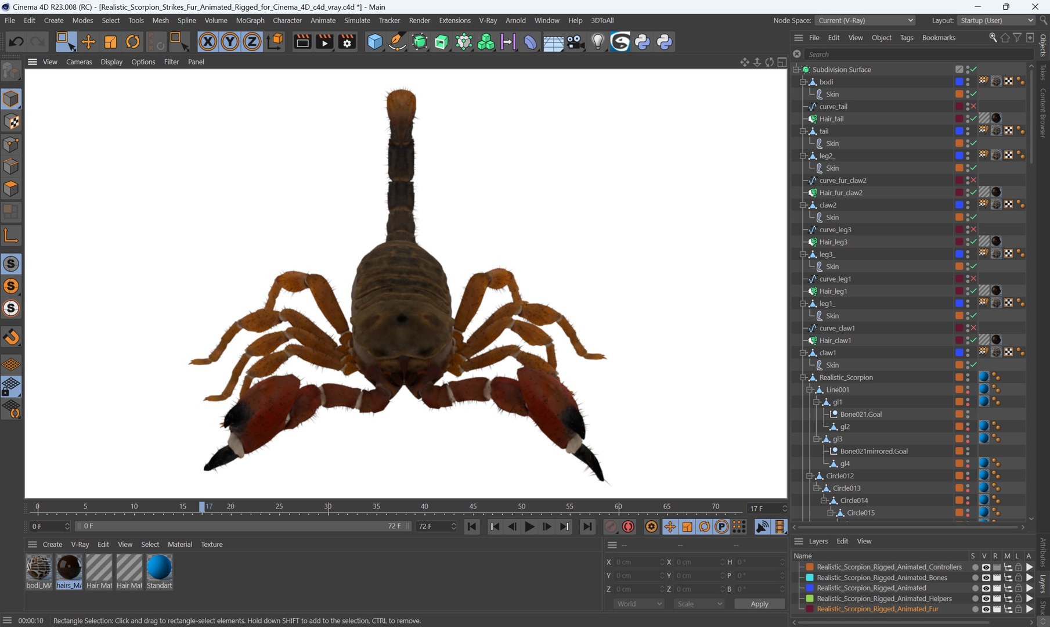This screenshot has width=1050, height=627.
Task: Toggle X-axis lock icon
Action: pos(208,42)
